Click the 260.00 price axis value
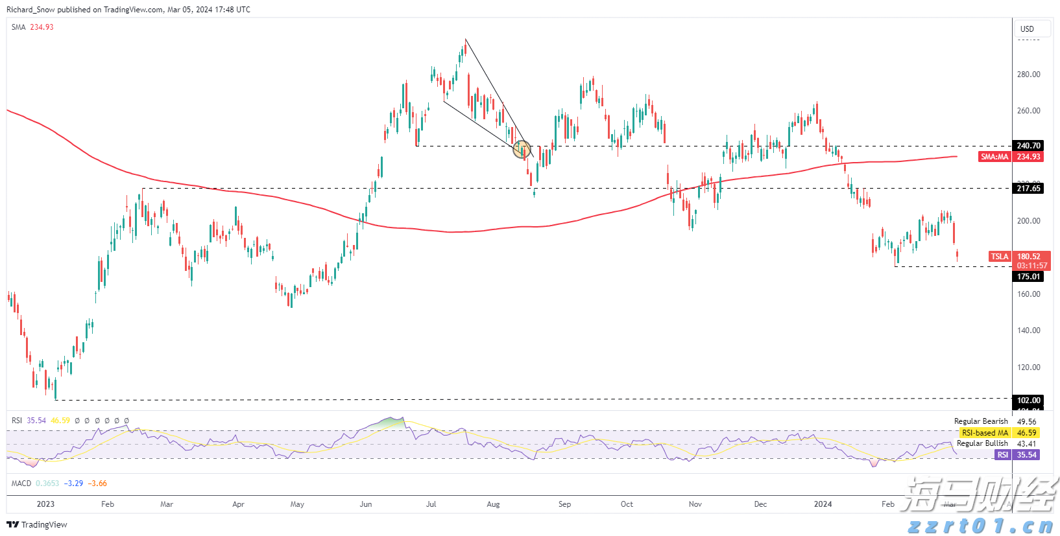This screenshot has height=536, width=1060. (x=1028, y=111)
